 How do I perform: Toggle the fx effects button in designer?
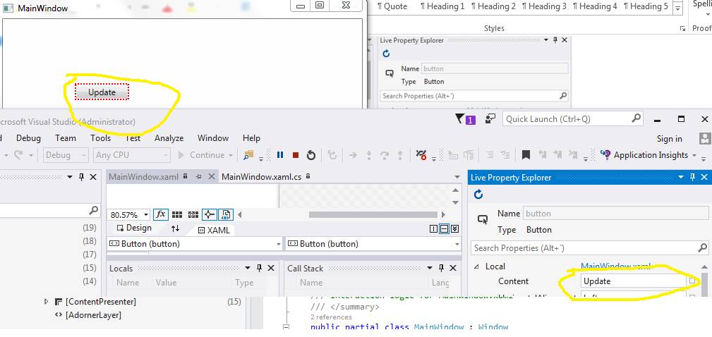click(161, 214)
